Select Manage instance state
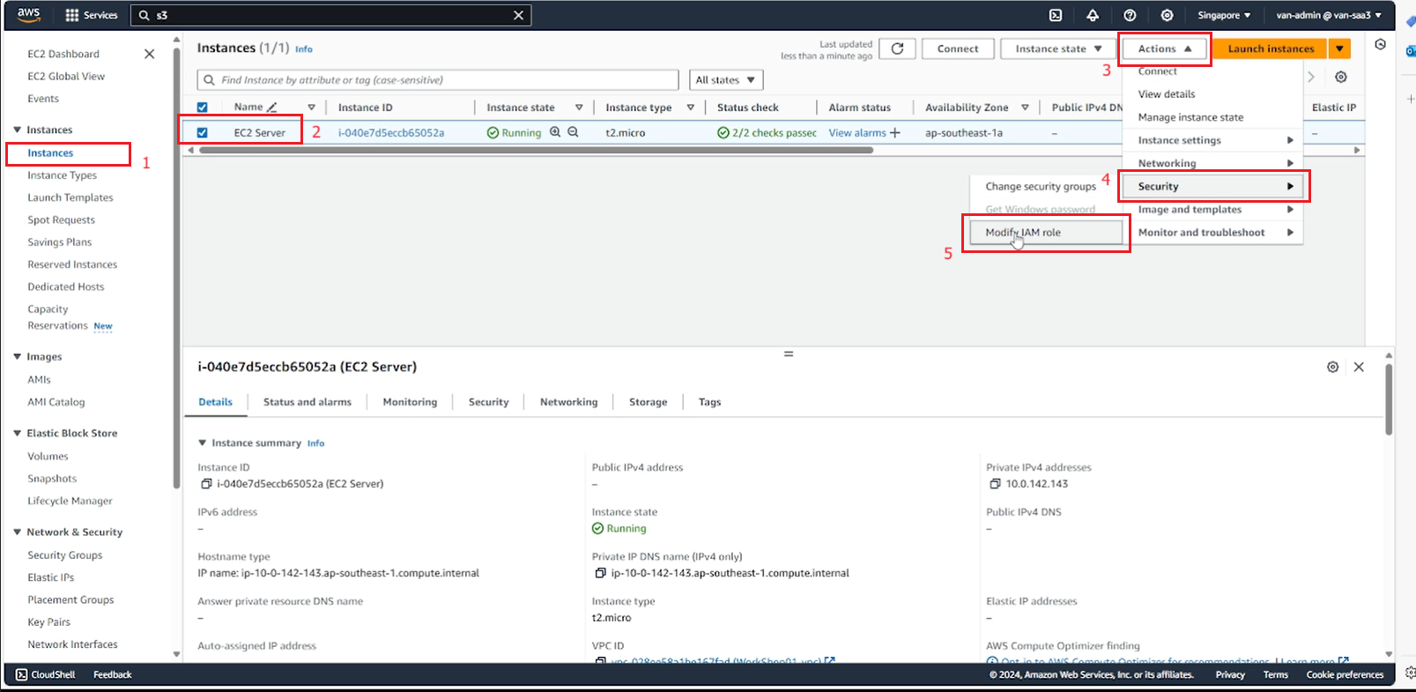Image resolution: width=1416 pixels, height=692 pixels. (1190, 117)
